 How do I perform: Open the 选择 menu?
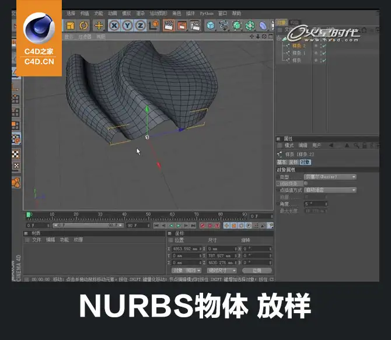click(x=71, y=13)
